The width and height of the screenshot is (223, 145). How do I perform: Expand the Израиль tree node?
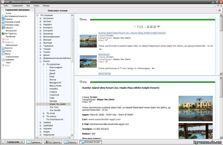[x=40, y=129]
